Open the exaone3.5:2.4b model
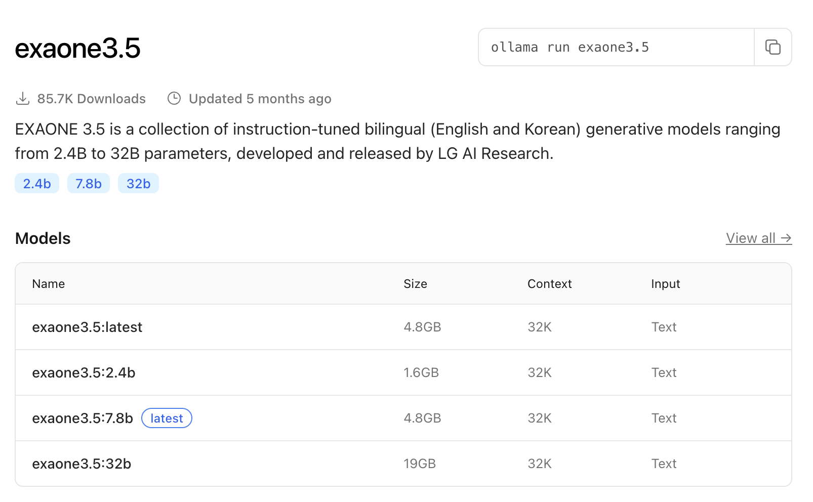This screenshot has height=502, width=813. 84,373
